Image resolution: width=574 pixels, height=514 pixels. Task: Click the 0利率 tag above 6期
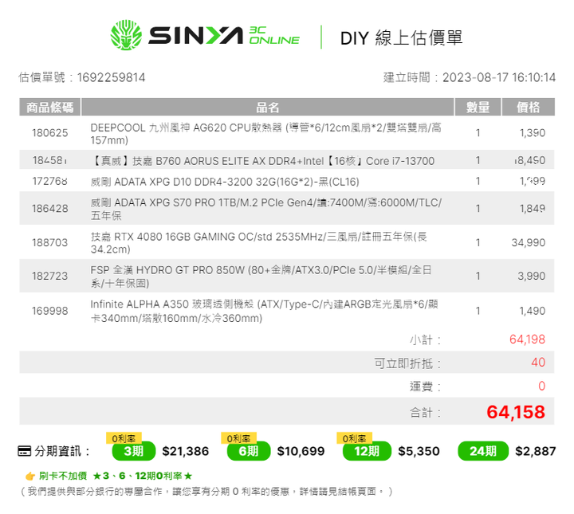click(x=238, y=438)
